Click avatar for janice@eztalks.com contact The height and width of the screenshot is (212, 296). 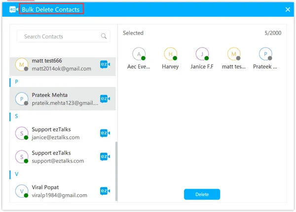tap(22, 133)
